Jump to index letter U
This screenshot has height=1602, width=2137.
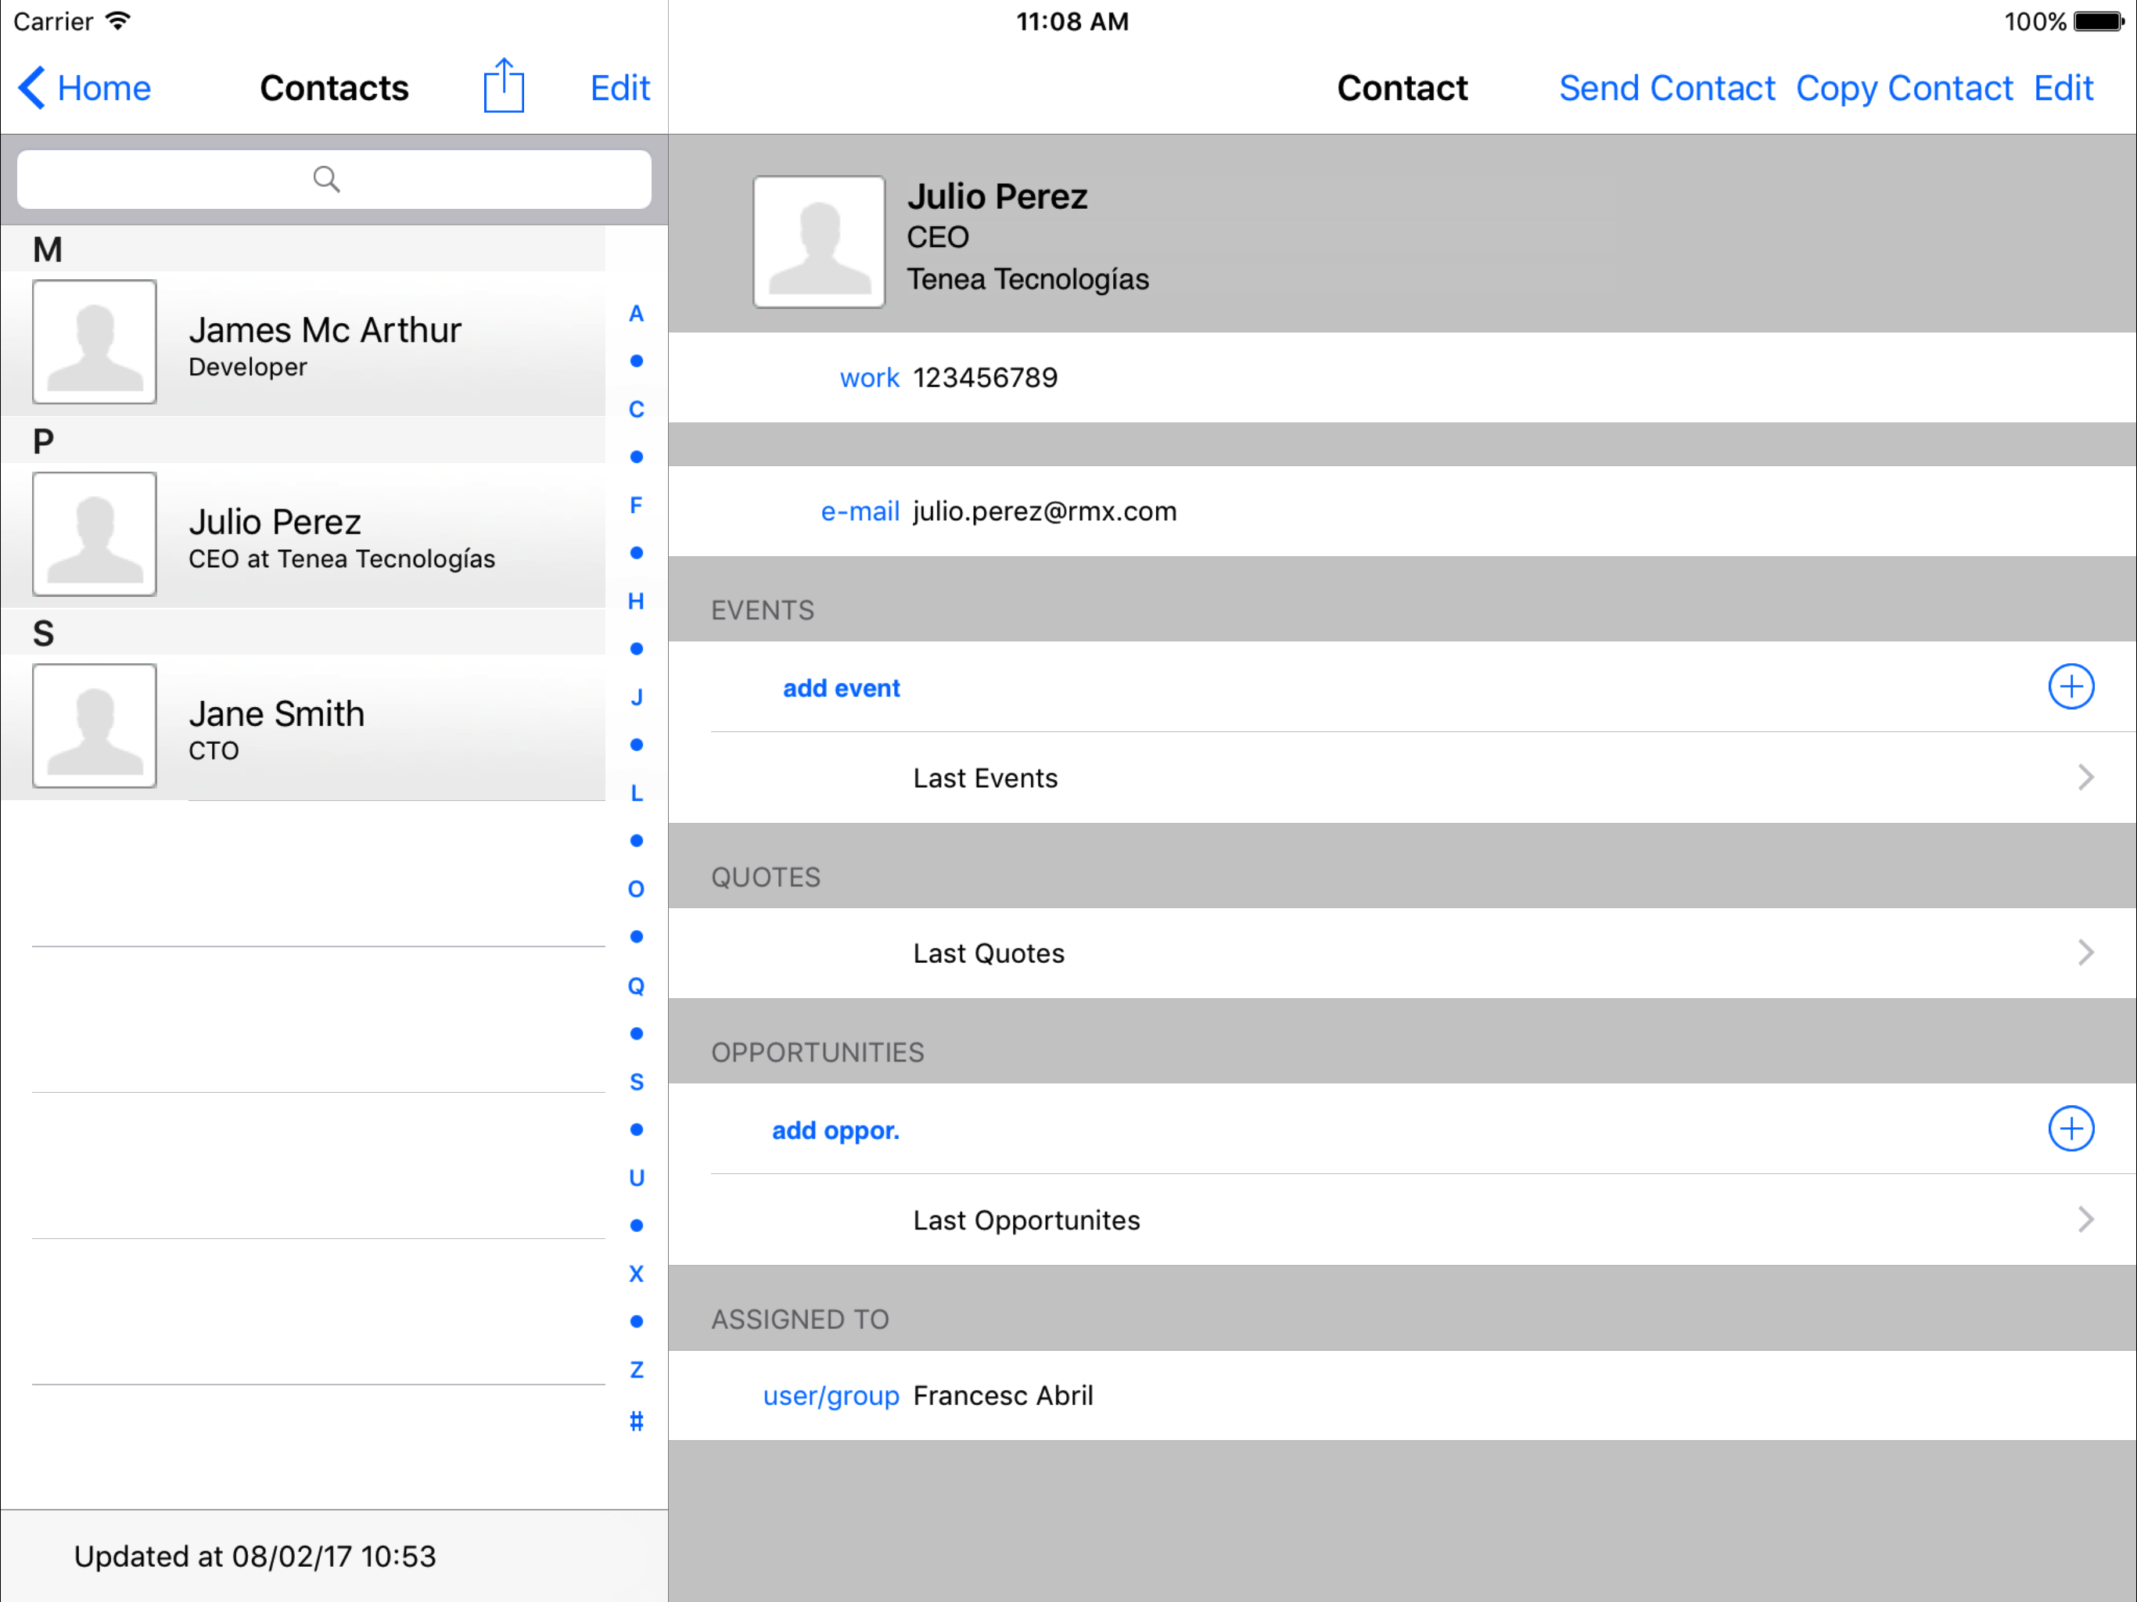click(x=637, y=1178)
